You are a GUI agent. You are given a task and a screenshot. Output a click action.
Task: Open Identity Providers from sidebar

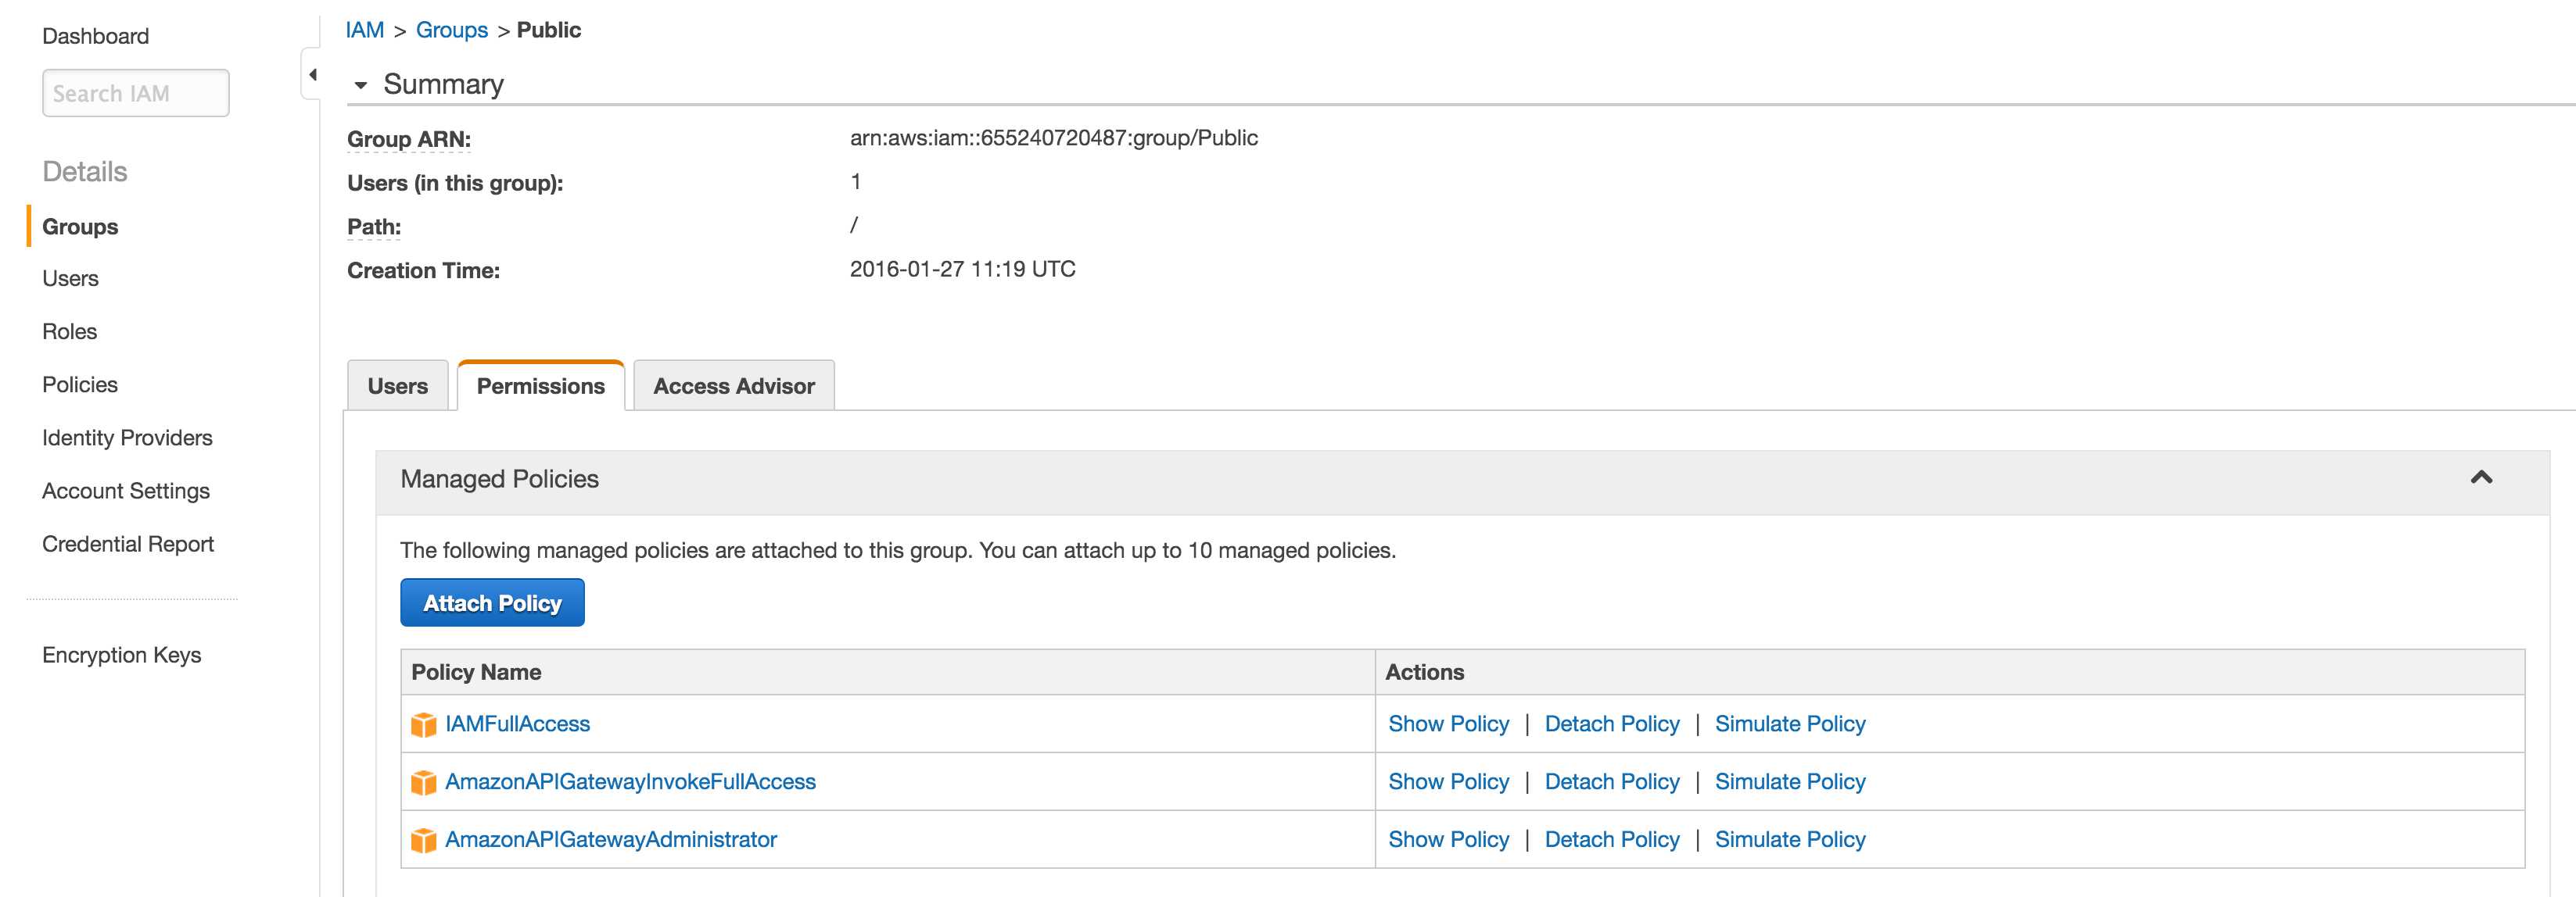pos(127,437)
